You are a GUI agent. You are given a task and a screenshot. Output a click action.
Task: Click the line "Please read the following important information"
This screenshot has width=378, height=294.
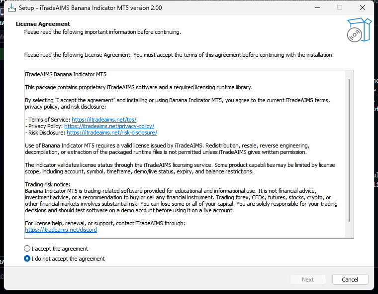click(x=102, y=32)
